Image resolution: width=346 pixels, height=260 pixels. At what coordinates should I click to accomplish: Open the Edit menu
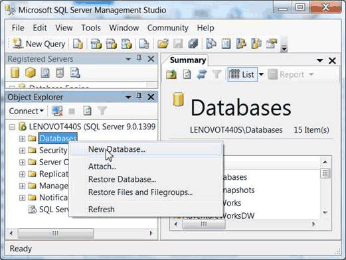40,28
